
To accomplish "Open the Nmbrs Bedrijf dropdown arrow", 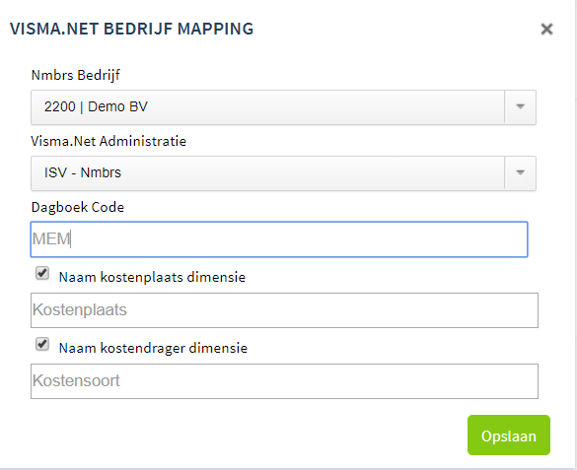I will click(x=520, y=107).
